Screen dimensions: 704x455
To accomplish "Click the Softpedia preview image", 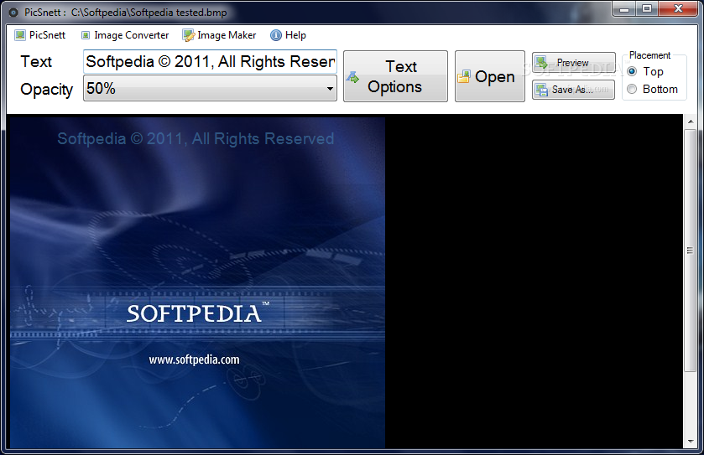I will (x=197, y=282).
